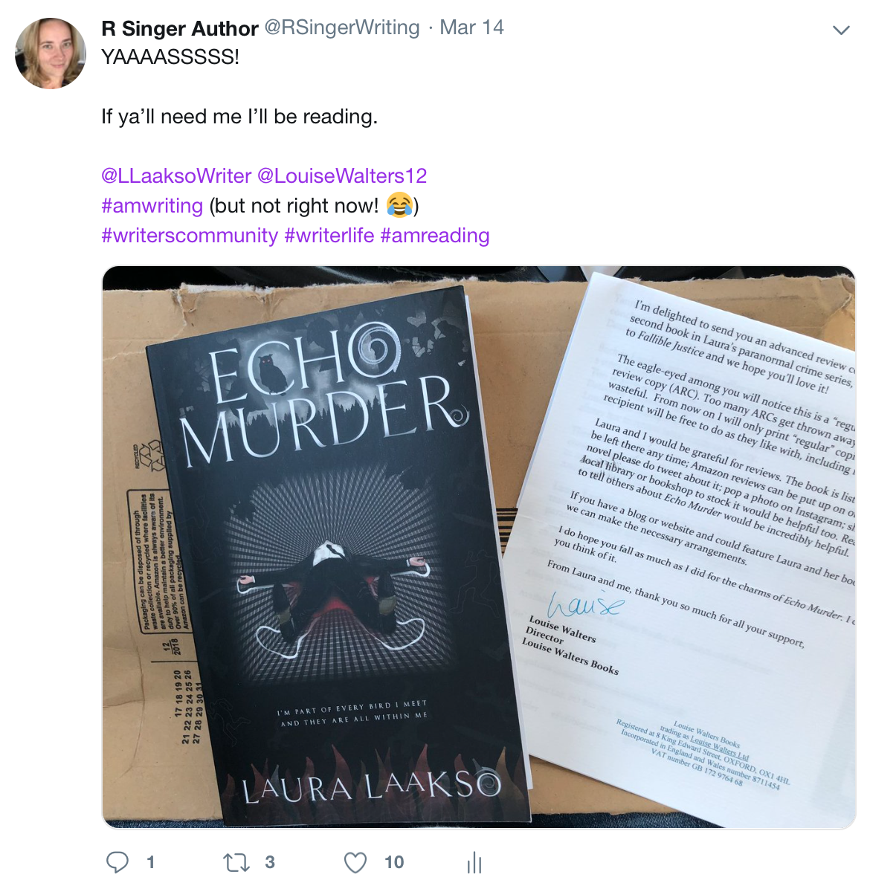Open the R Singer Author display name
870x886 pixels.
180,28
